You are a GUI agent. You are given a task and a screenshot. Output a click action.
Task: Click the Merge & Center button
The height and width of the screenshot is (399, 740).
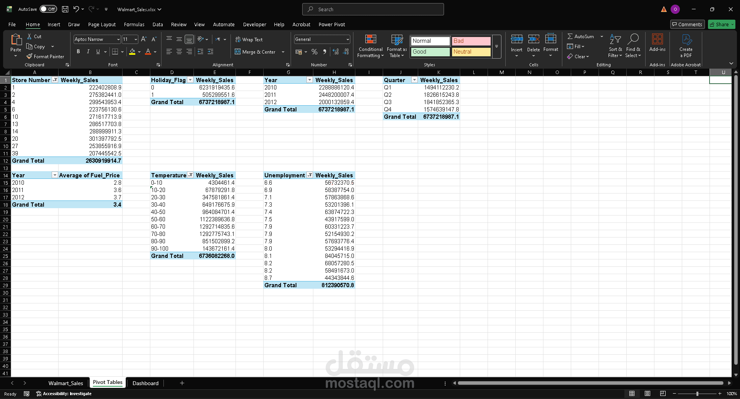point(255,52)
